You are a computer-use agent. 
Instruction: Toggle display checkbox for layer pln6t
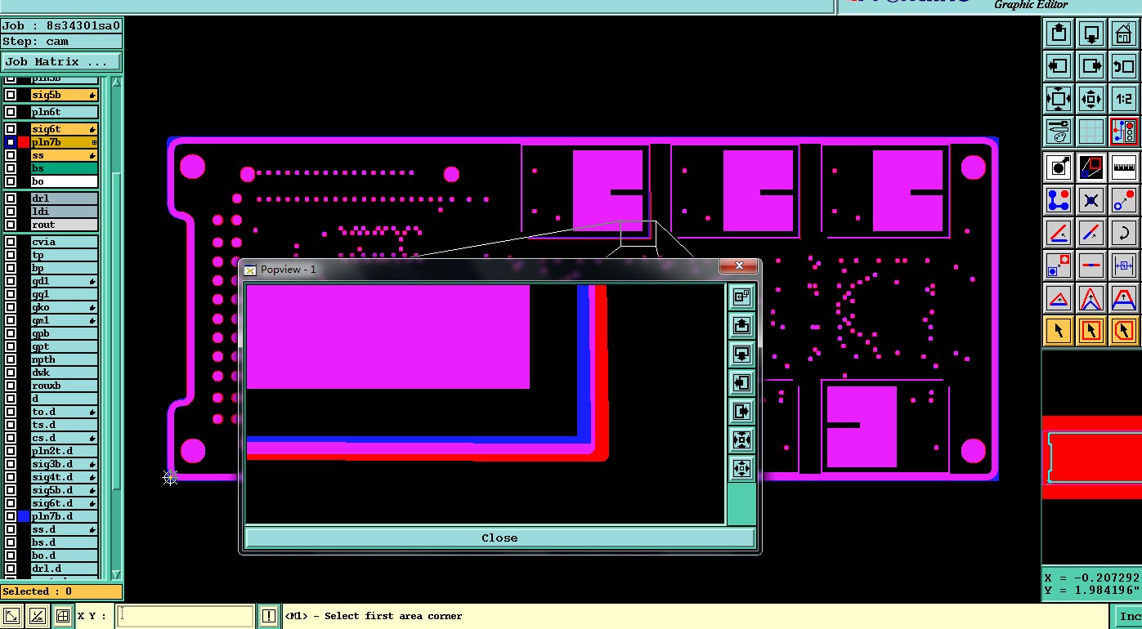[x=11, y=112]
